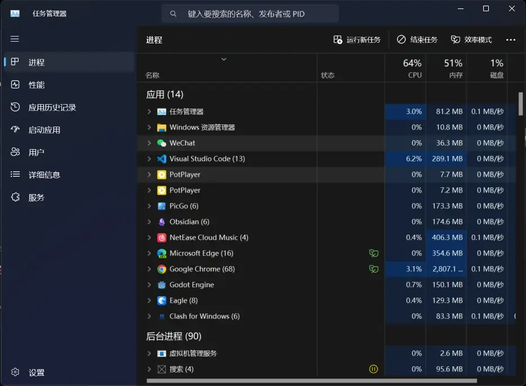Sort by the 磁盘 column header
The height and width of the screenshot is (386, 526).
[x=487, y=68]
